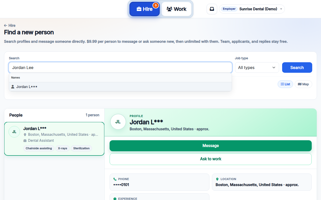Click the 'Find a new person' heading
Screen dimensions: 321x200
coord(29,32)
